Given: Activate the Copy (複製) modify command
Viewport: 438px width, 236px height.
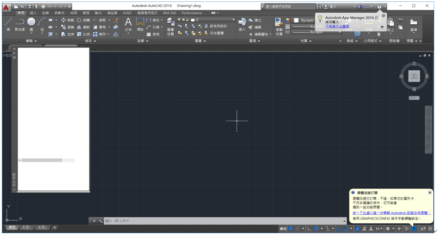Looking at the screenshot, I should [x=68, y=27].
